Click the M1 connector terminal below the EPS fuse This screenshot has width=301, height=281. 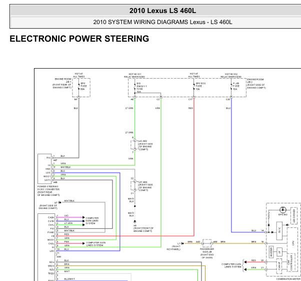point(78,98)
